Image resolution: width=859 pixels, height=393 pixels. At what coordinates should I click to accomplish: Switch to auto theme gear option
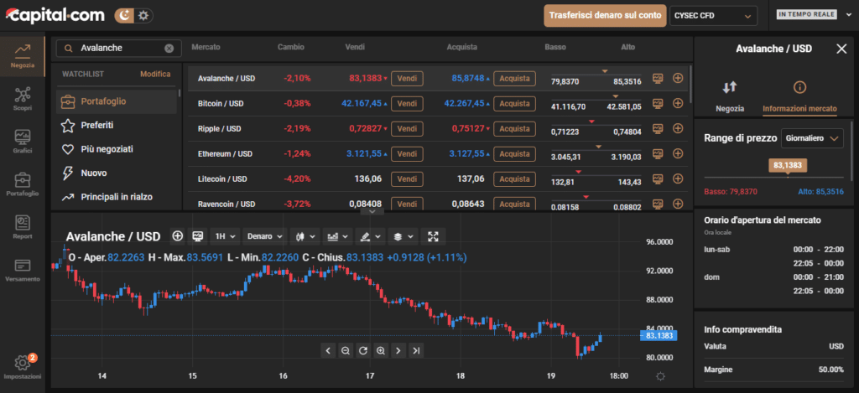(143, 16)
